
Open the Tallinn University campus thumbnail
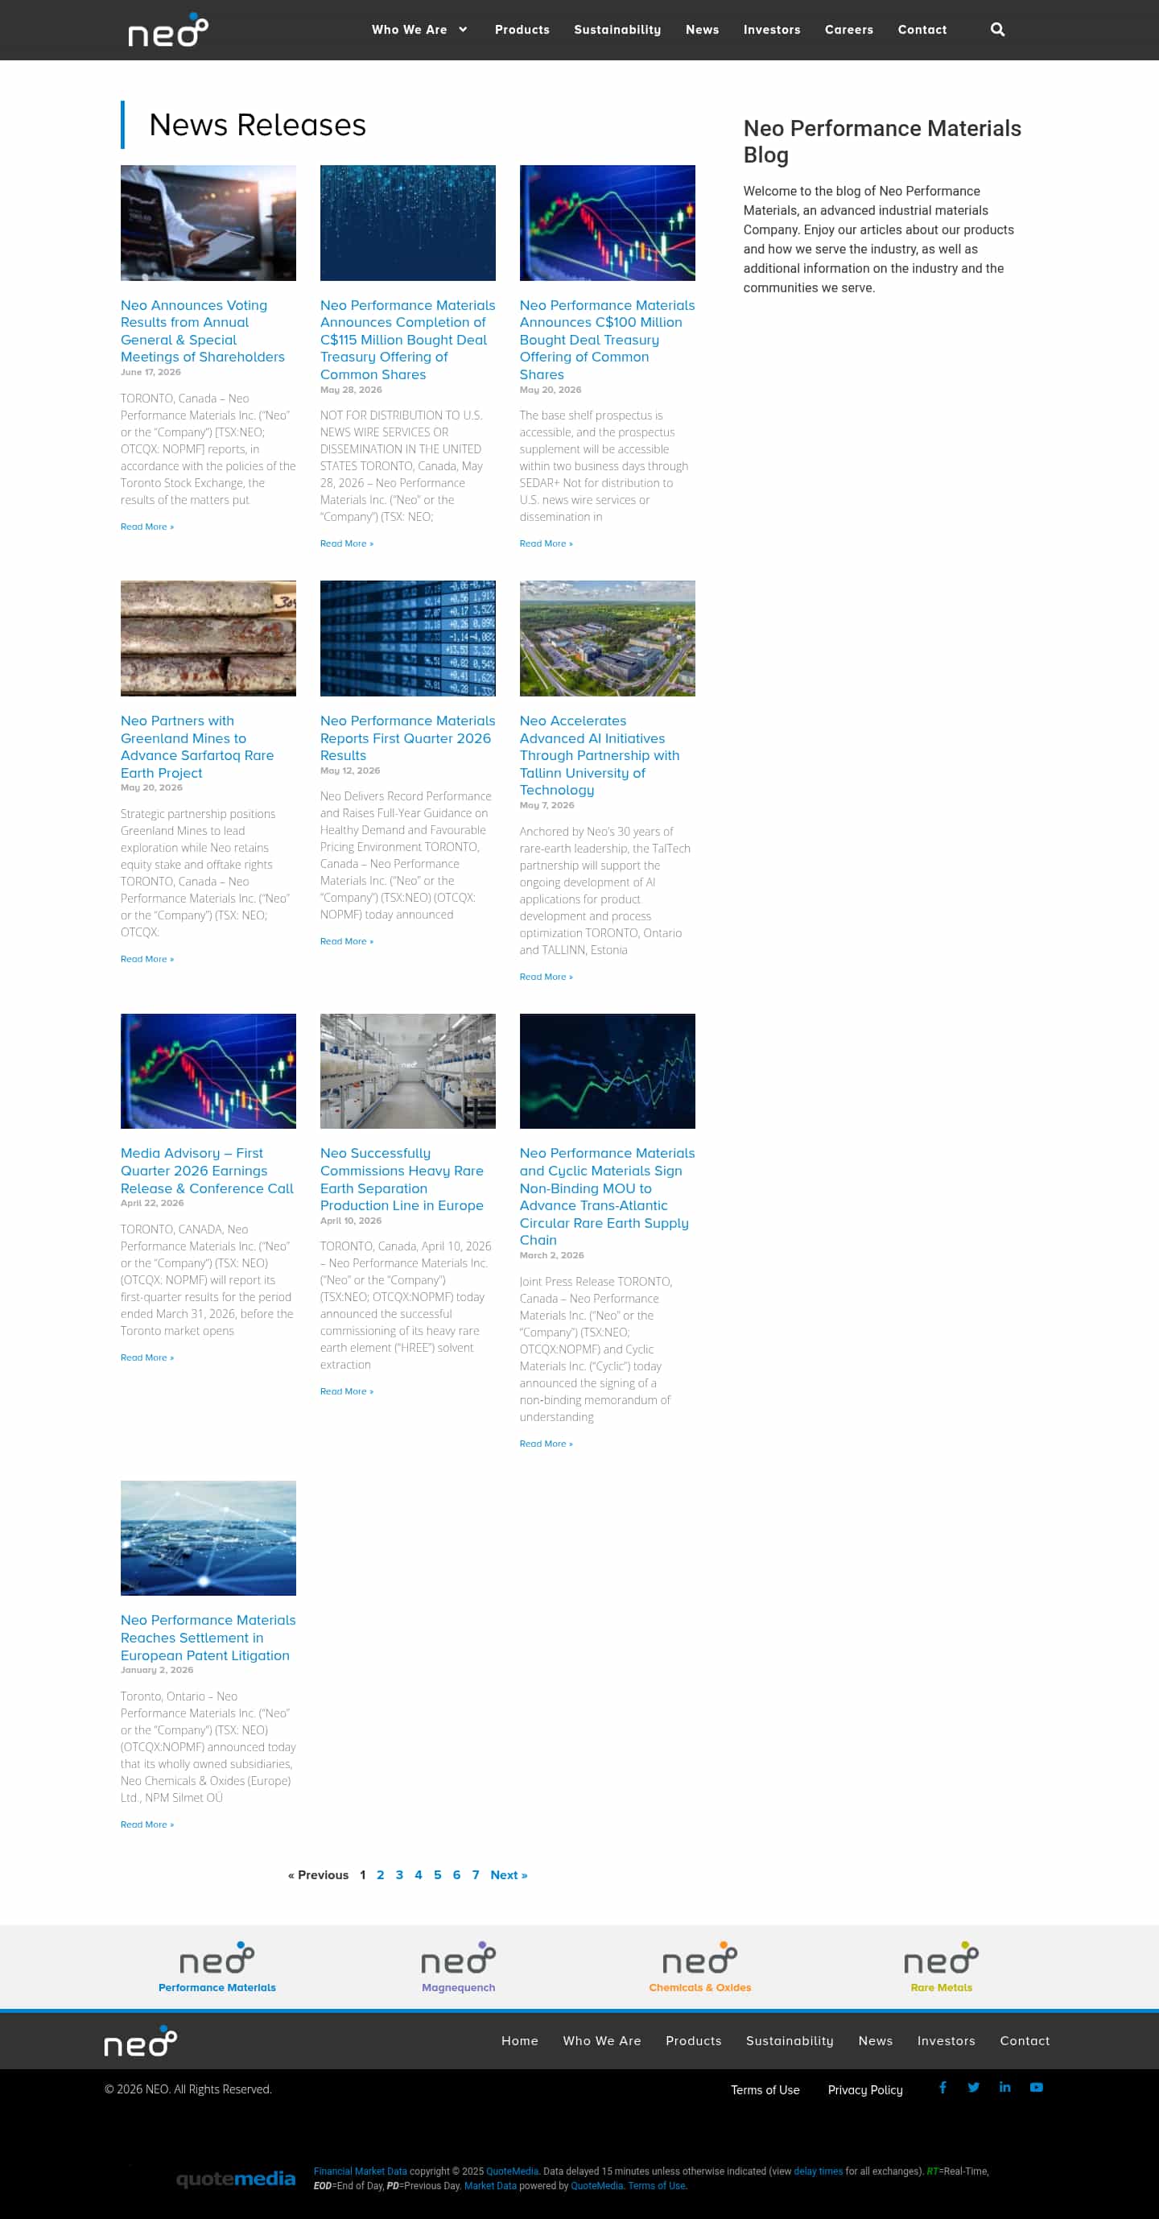tap(607, 638)
